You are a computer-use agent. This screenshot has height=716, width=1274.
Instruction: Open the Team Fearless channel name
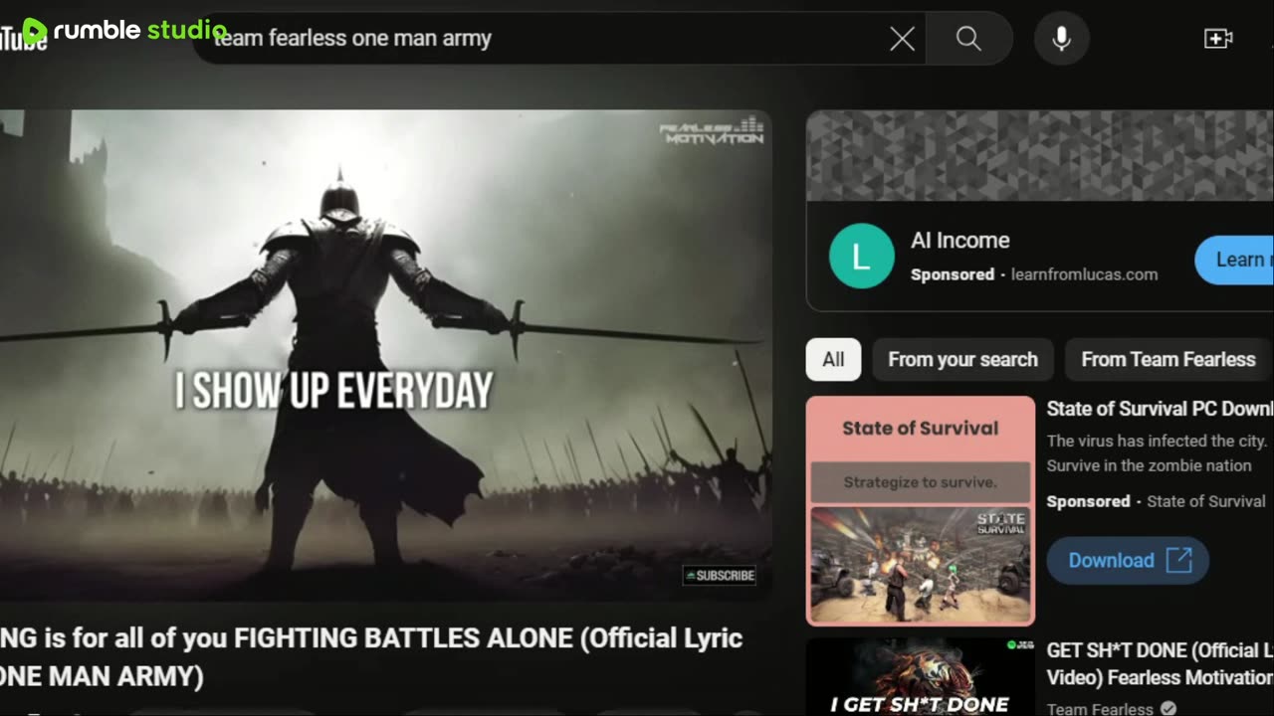(x=1100, y=709)
